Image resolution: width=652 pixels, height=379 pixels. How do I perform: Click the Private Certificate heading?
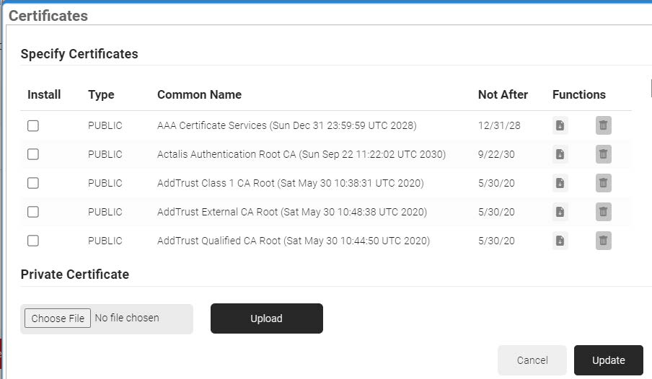[x=75, y=275]
